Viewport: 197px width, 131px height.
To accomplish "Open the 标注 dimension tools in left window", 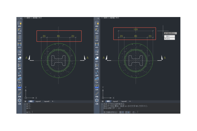I will pyautogui.click(x=19, y=45).
